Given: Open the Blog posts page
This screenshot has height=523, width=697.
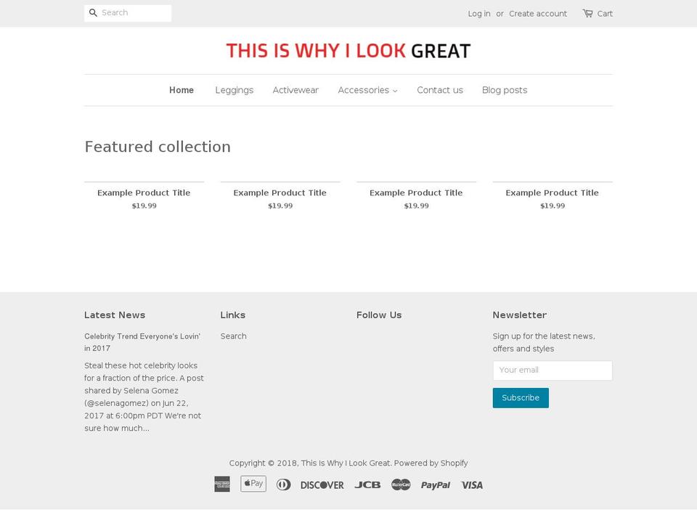Looking at the screenshot, I should coord(505,90).
